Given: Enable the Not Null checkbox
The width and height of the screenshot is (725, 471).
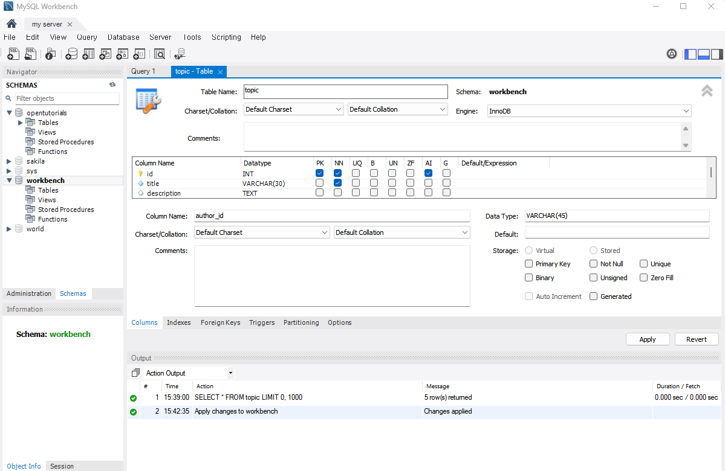Looking at the screenshot, I should [594, 264].
